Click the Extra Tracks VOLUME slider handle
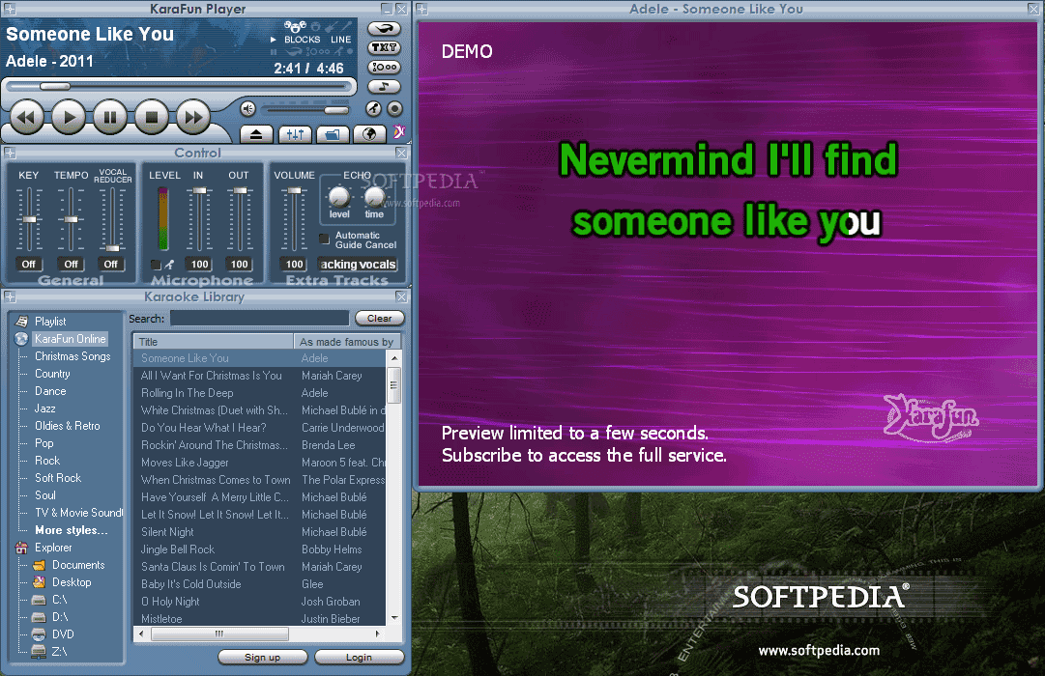Image resolution: width=1045 pixels, height=676 pixels. click(x=294, y=190)
